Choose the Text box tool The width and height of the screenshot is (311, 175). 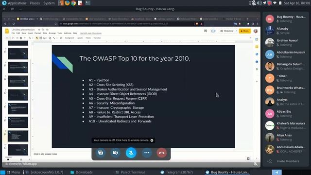click(x=41, y=38)
